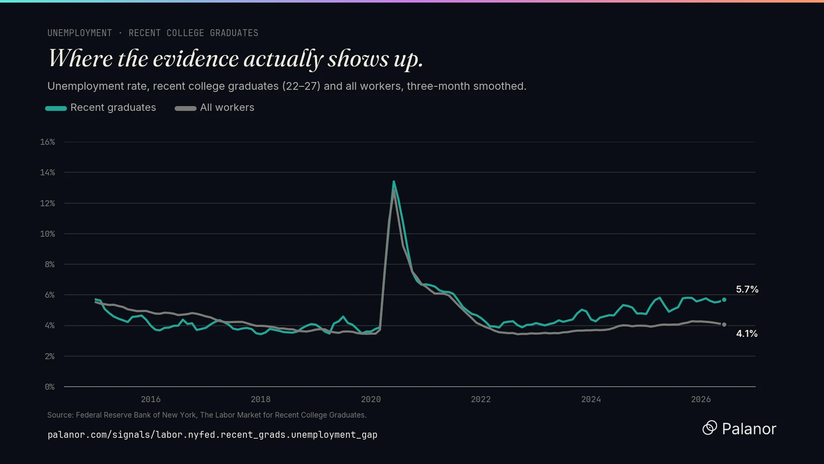Screen dimensions: 824x464
Task: Click the teal endpoint dot of Recent graduates
Action: point(724,300)
